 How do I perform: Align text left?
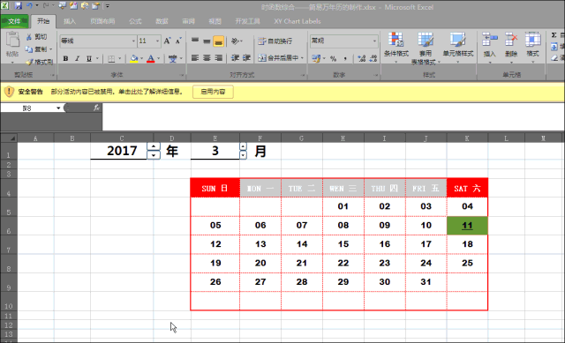pyautogui.click(x=195, y=57)
